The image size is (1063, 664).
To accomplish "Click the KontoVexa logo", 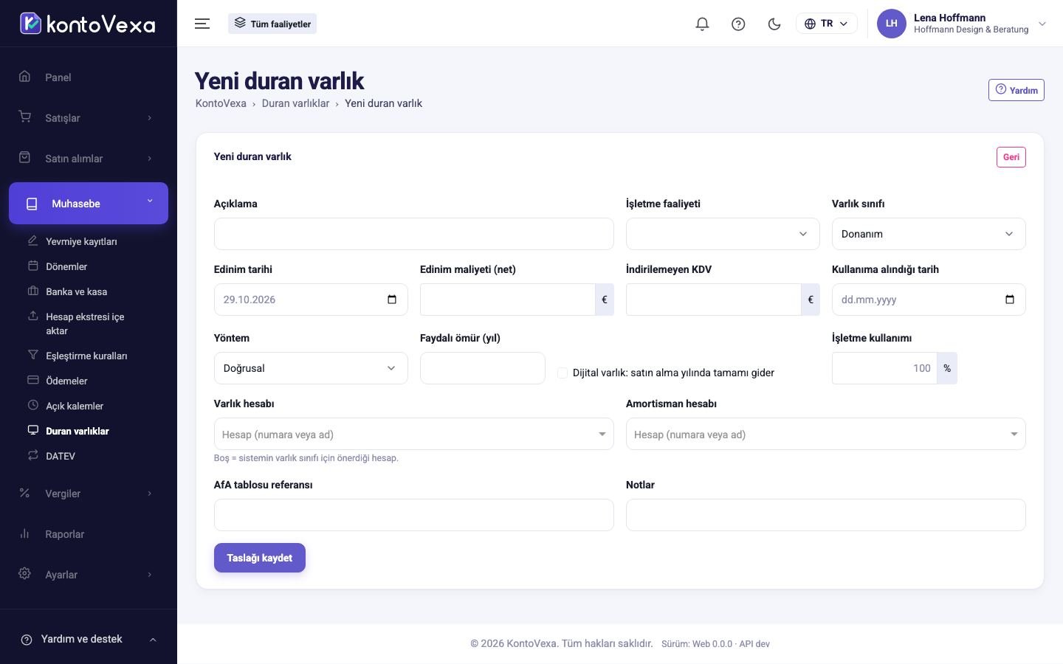I will coord(88,24).
